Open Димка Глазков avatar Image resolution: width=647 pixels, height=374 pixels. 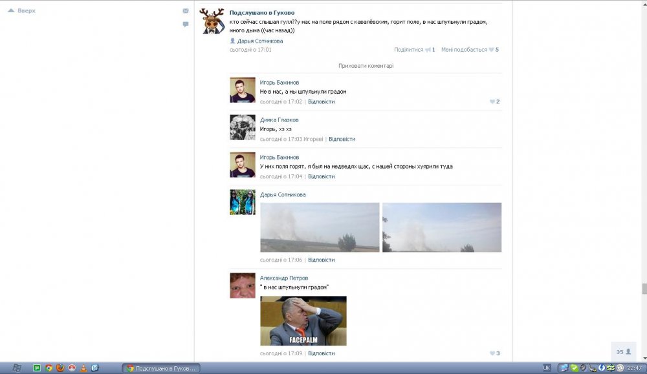pyautogui.click(x=243, y=127)
